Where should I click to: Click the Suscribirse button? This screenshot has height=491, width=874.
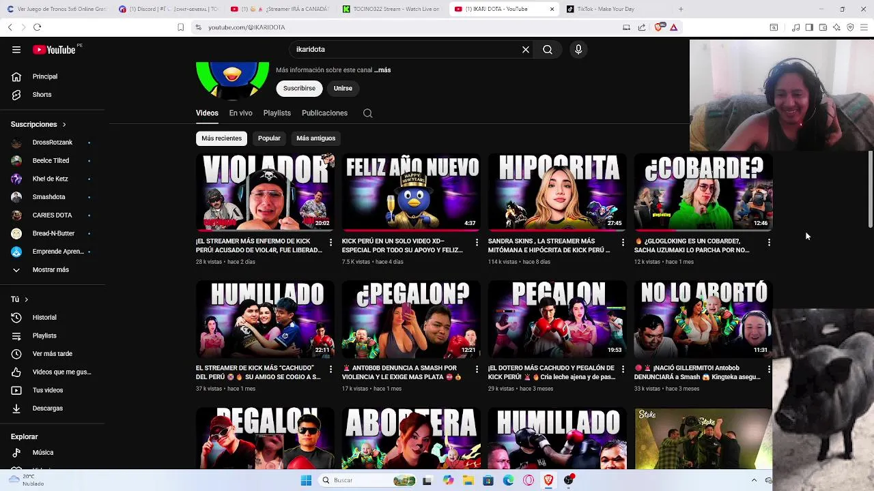coord(299,89)
